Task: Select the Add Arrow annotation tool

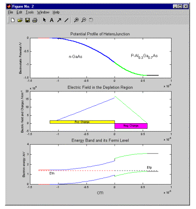Action: (x=59, y=20)
